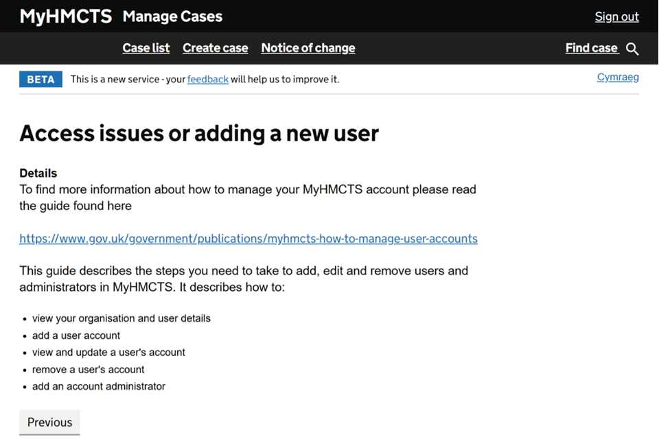The image size is (659, 439).
Task: Click the blue BETA tag
Action: (41, 80)
